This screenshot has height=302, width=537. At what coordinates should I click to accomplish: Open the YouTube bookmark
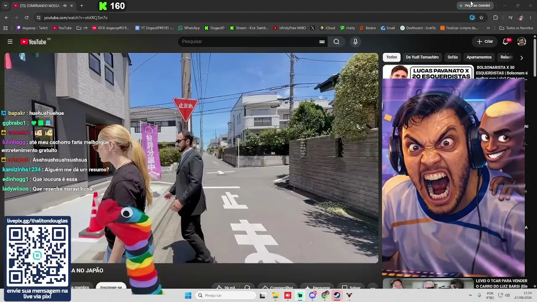pos(62,28)
